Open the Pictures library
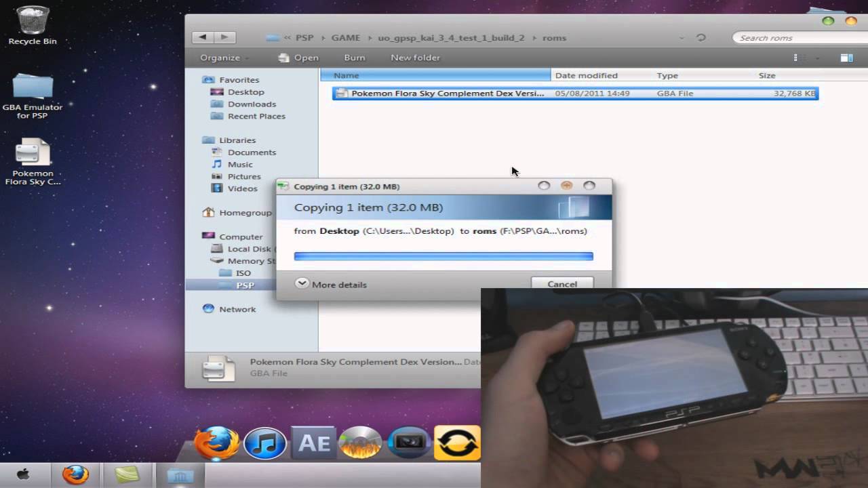The image size is (868, 488). pyautogui.click(x=244, y=177)
